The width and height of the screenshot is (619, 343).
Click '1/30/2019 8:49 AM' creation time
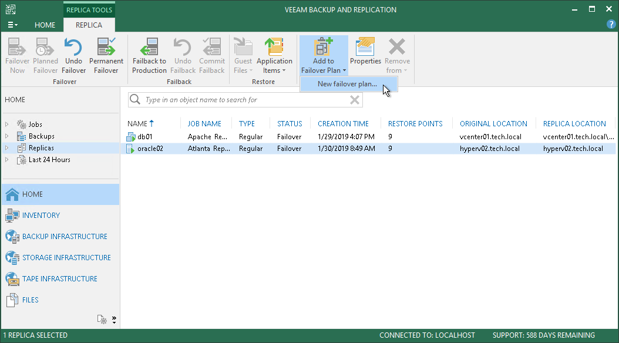tap(346, 149)
